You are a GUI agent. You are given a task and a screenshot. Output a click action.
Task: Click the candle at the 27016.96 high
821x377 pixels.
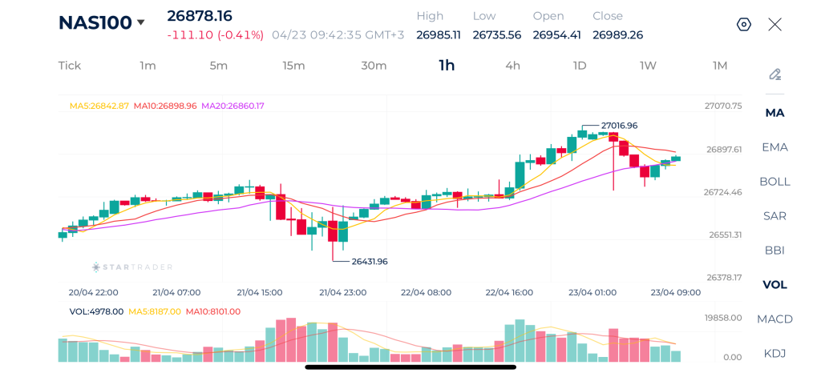(x=582, y=134)
